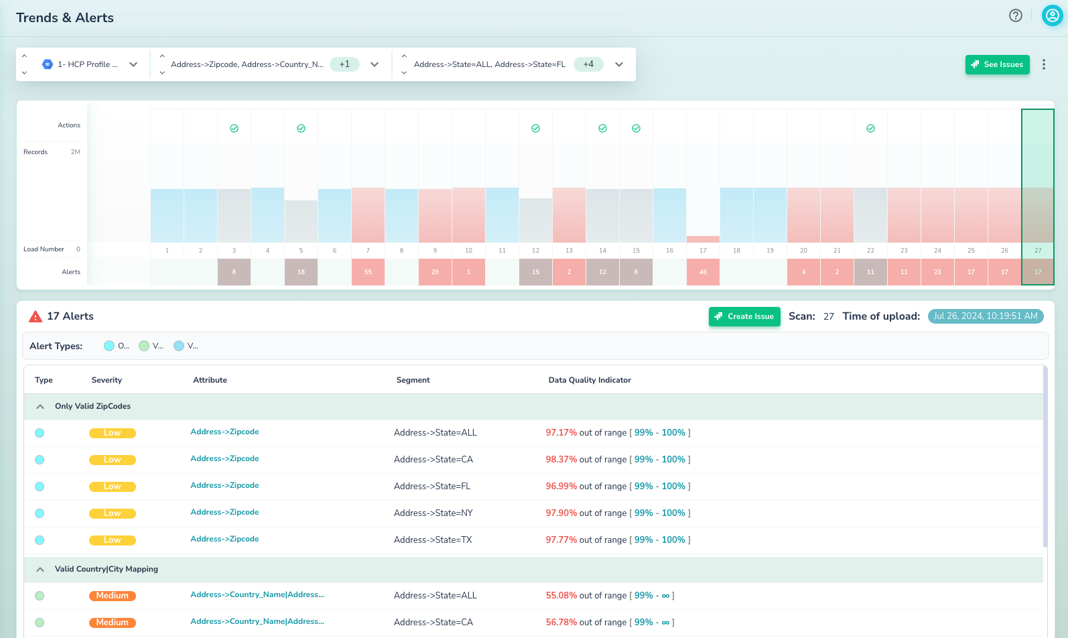Click the blue HCP Profile dataset icon
Viewport: 1068px width, 638px height.
(47, 64)
